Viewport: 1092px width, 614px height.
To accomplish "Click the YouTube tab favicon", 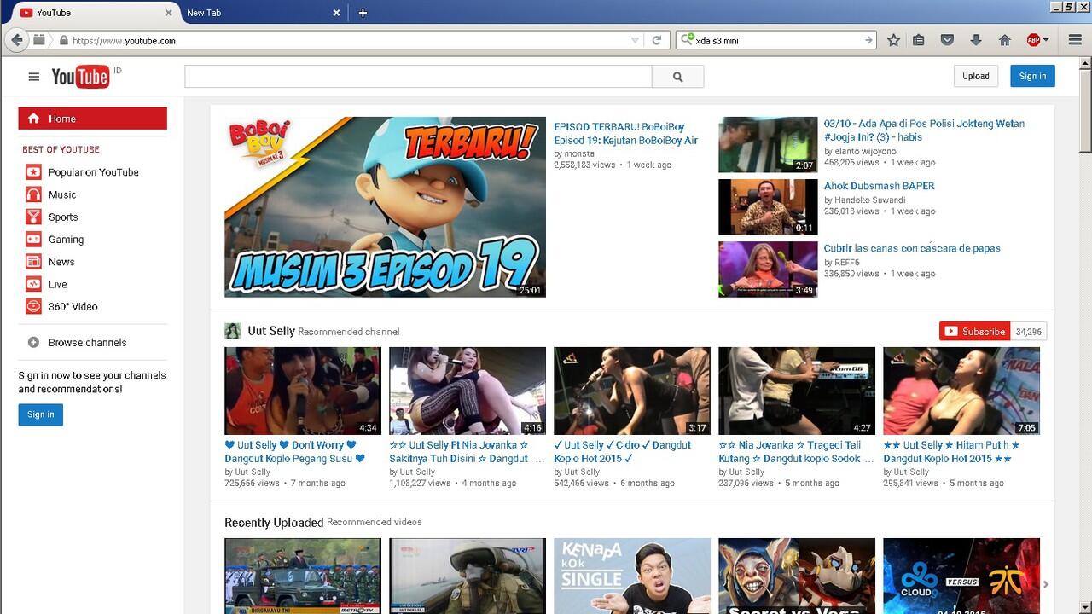I will (x=26, y=13).
